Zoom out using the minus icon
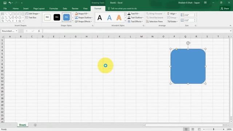The width and height of the screenshot is (233, 131). 204,130
